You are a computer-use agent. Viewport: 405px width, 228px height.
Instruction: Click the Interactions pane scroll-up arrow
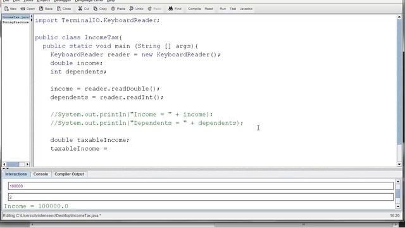(x=398, y=182)
